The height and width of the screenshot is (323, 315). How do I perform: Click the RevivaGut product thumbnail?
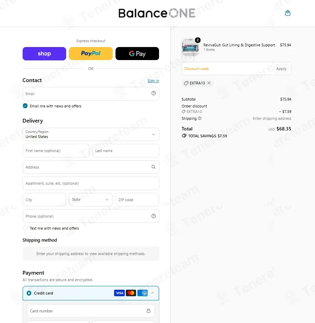[190, 47]
